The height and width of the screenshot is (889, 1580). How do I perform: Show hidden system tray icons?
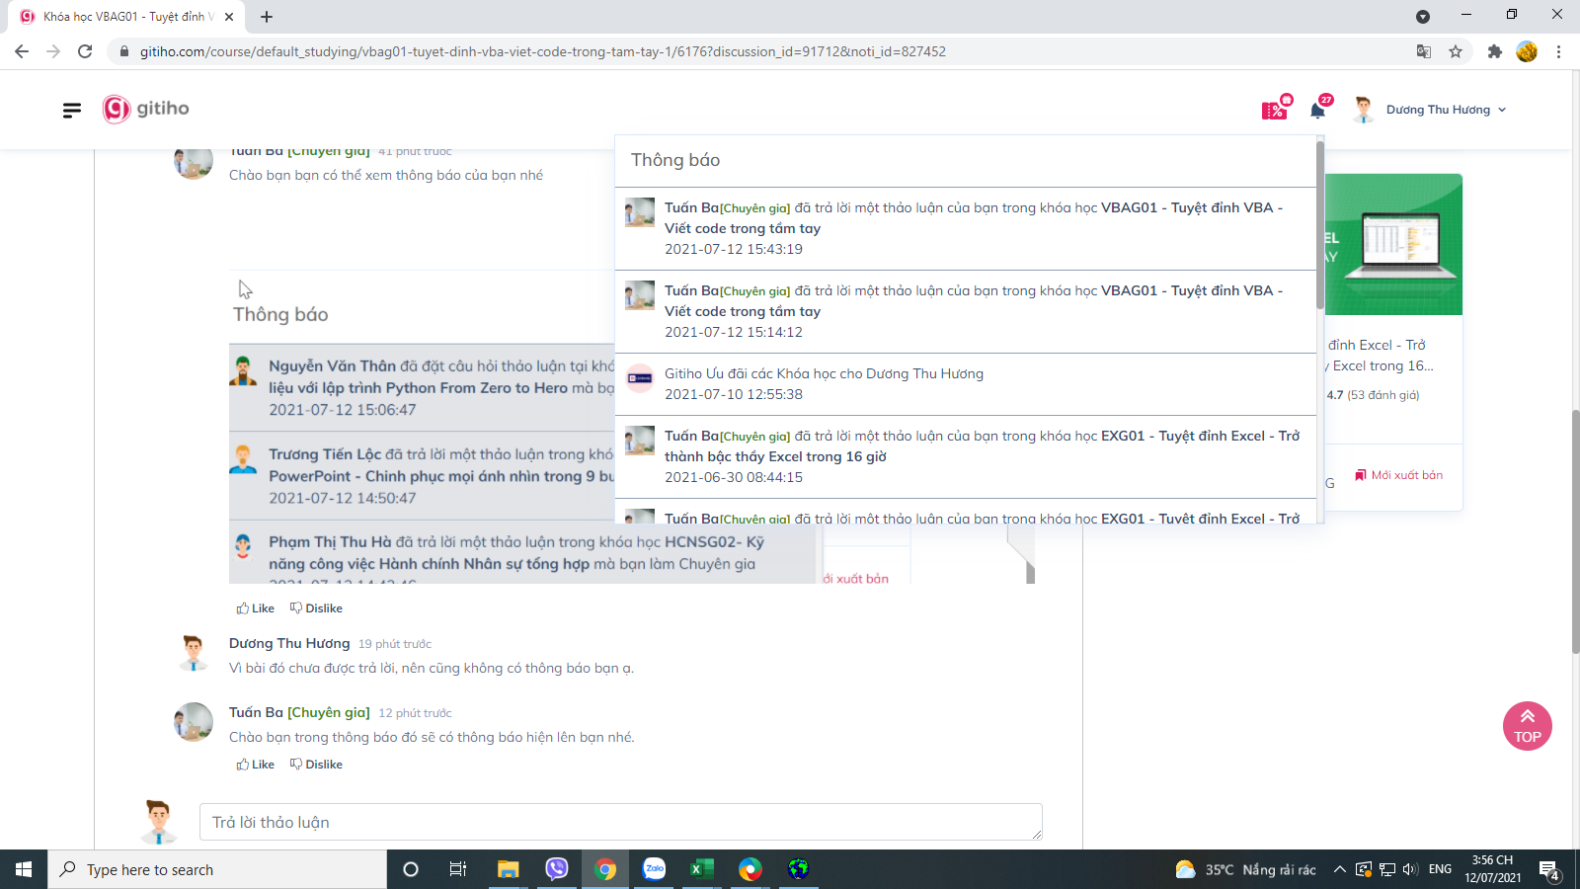click(x=1339, y=869)
